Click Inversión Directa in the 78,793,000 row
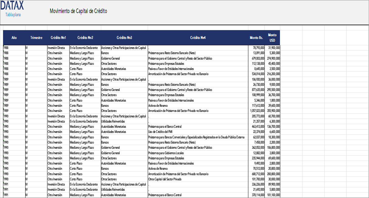This screenshot has height=198, width=369. 58,48
